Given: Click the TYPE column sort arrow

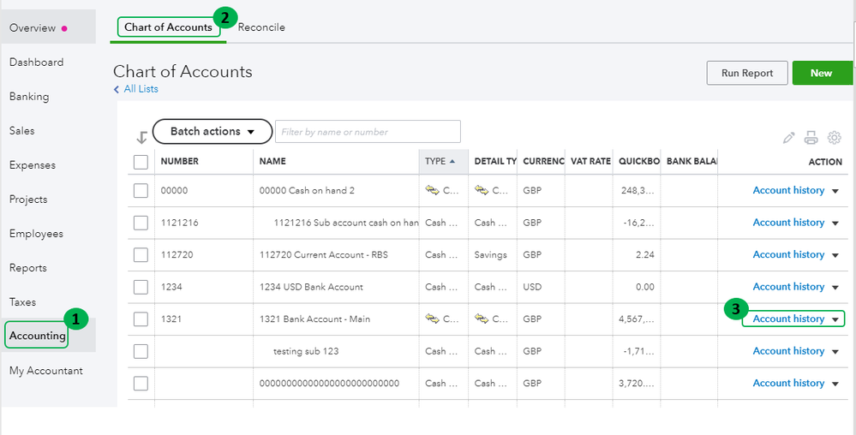Looking at the screenshot, I should (x=452, y=161).
